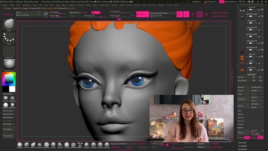Click the Draw mode pink icon in top shelf

pos(186,14)
